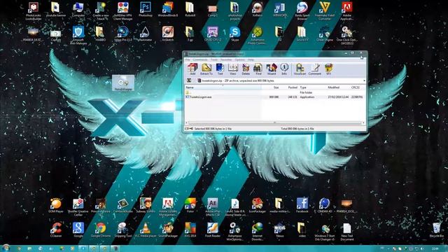The width and height of the screenshot is (448, 252).
Task: Select the Skype desktop shortcut
Action: 235,34
